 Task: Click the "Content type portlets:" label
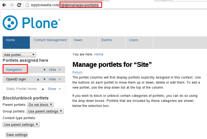[19, 118]
